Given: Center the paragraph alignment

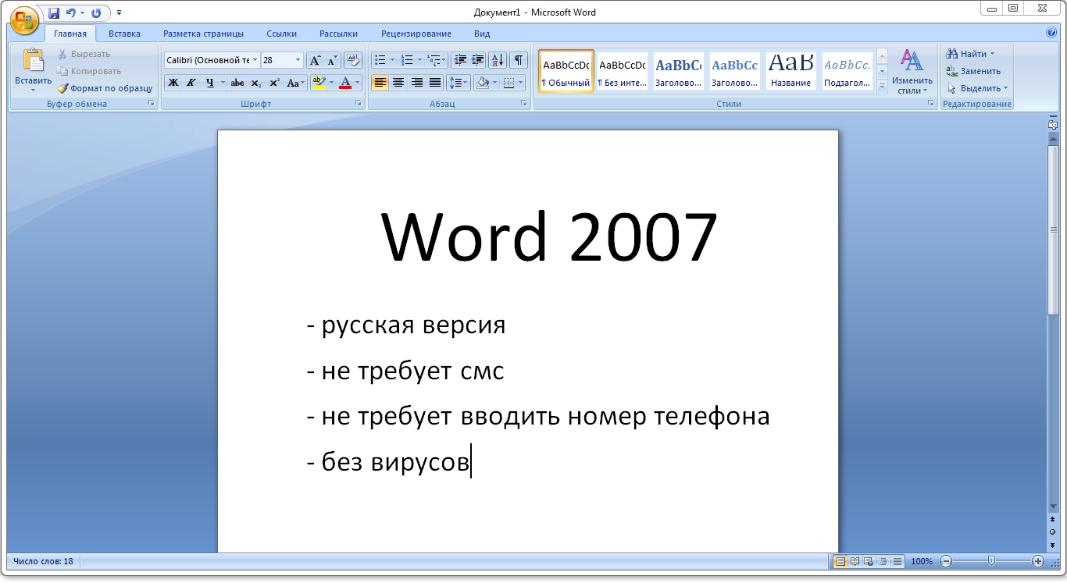Looking at the screenshot, I should coord(398,83).
